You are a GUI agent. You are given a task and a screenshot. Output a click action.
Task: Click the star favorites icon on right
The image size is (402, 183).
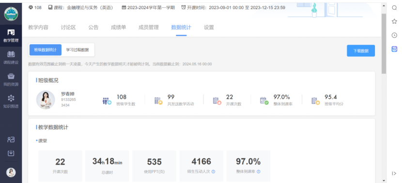coord(394,21)
